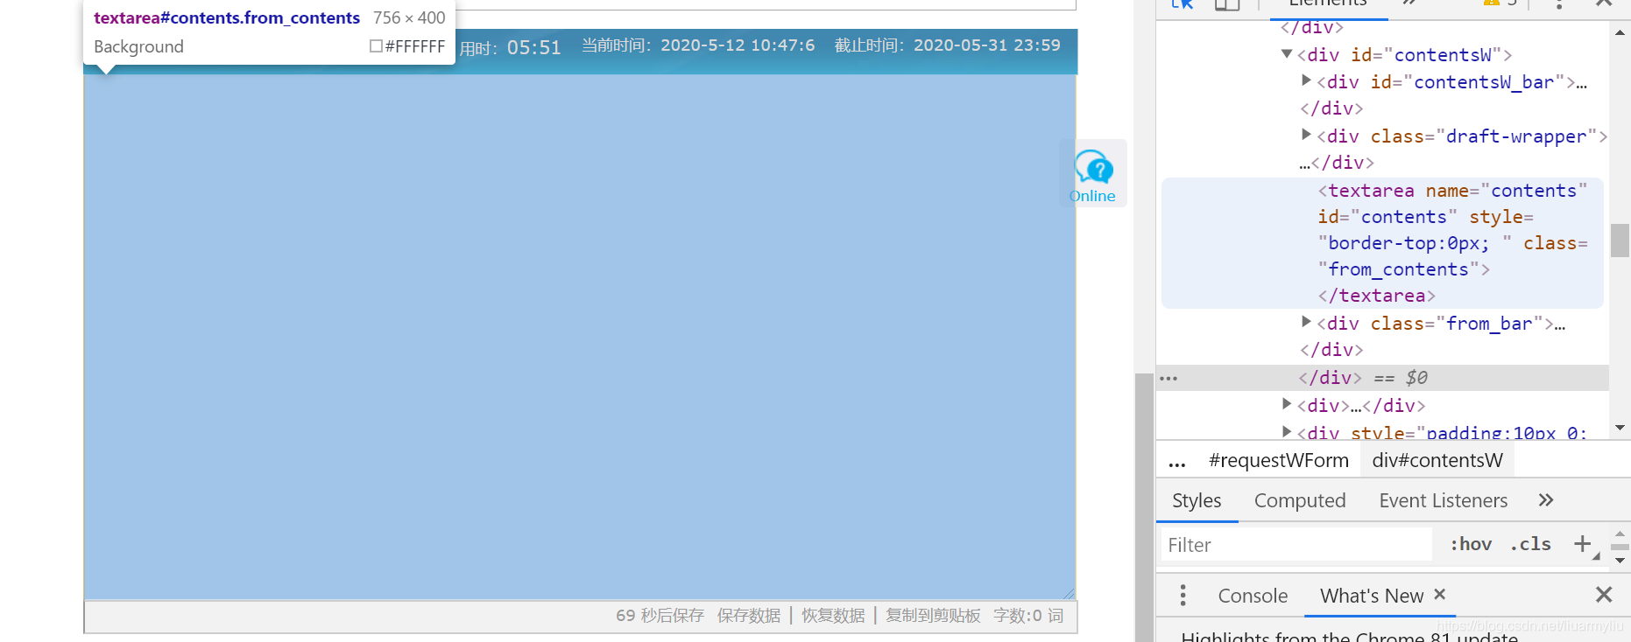Click the #FFFFFF background color swatch
The height and width of the screenshot is (642, 1631).
376,46
